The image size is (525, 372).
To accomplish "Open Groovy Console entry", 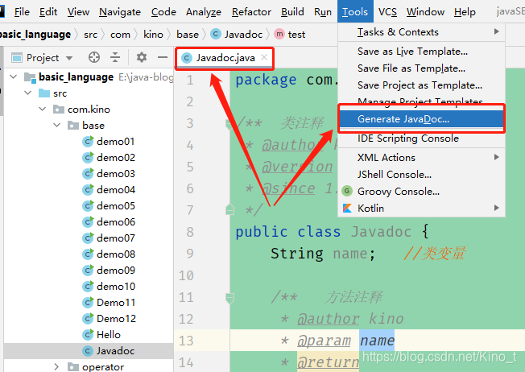I will 421,191.
